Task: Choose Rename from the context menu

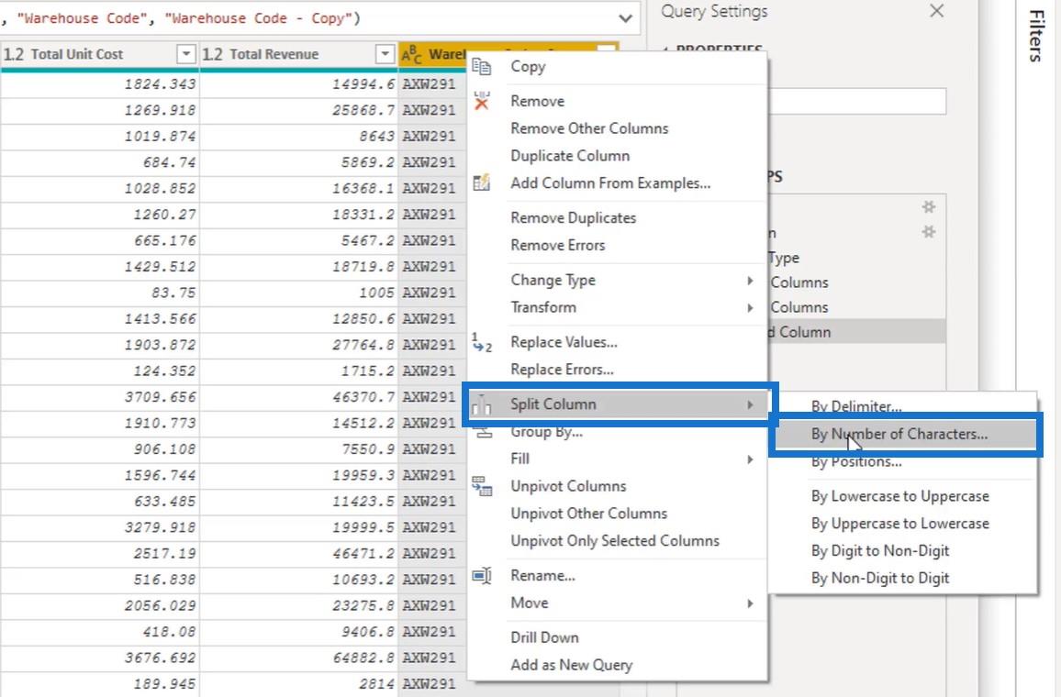Action: (x=542, y=575)
